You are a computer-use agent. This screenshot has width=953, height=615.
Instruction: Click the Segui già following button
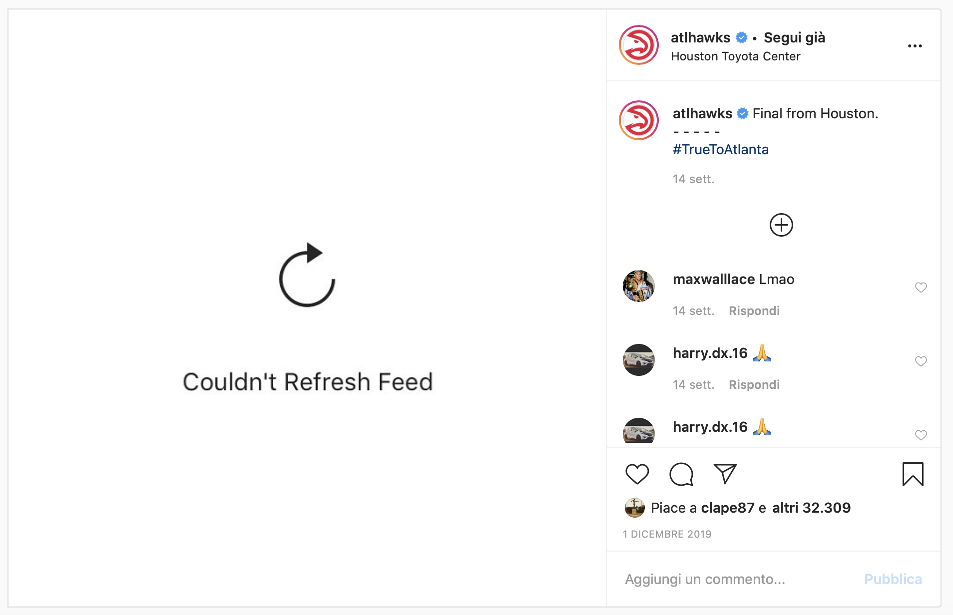click(x=794, y=37)
